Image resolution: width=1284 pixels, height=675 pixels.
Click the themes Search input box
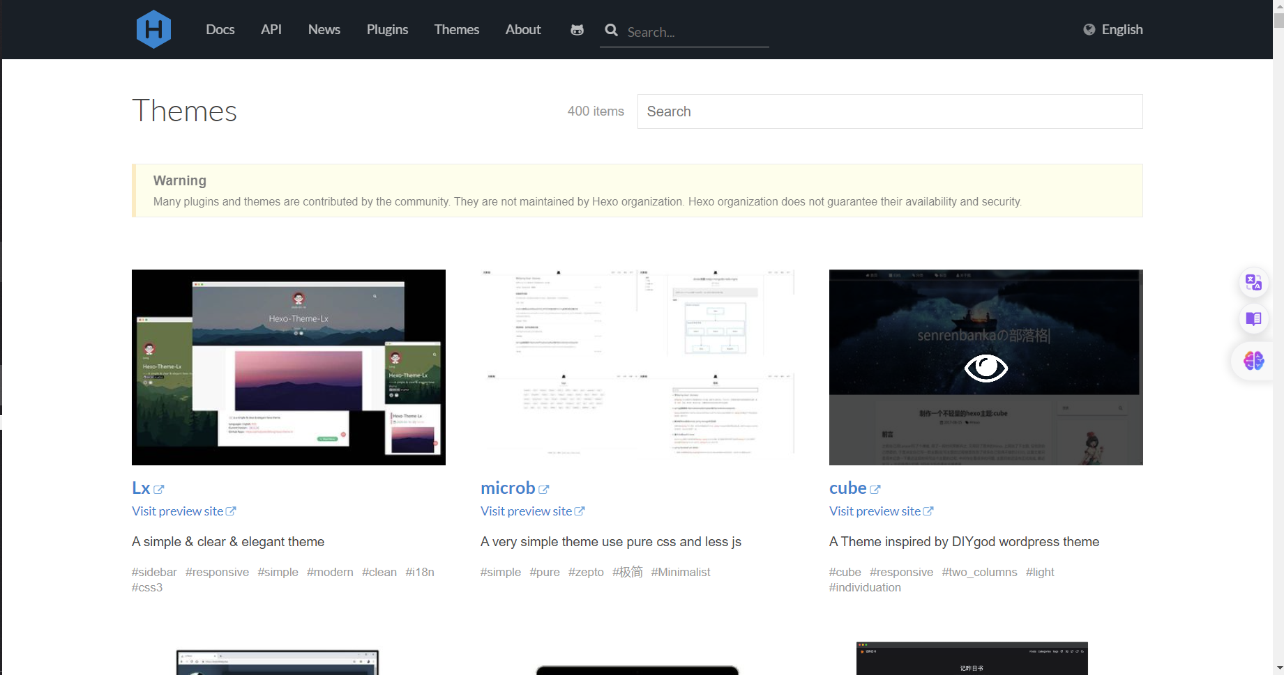click(x=890, y=111)
